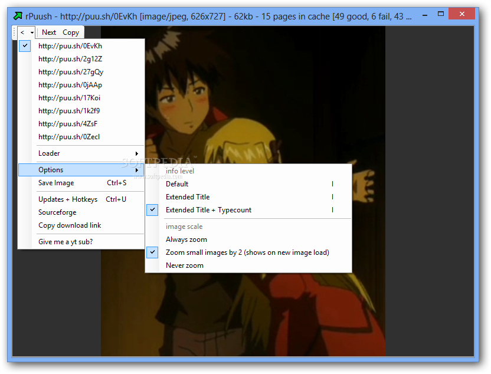Click 'Give me a yt sub?' entry
Screen dimensions: 491x374
81,242
